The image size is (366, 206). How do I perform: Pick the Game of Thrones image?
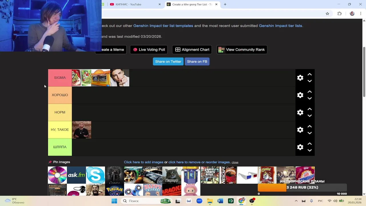114,175
